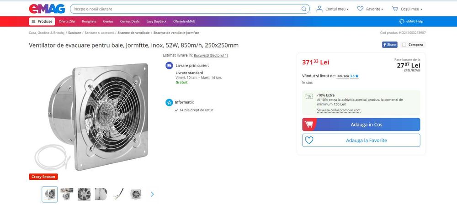Click Salveaza codul promo in cont
Screen dimensions: 457x214
coord(338,110)
